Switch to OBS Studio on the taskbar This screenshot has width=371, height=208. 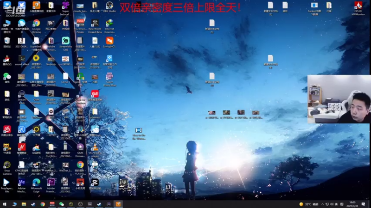80,204
